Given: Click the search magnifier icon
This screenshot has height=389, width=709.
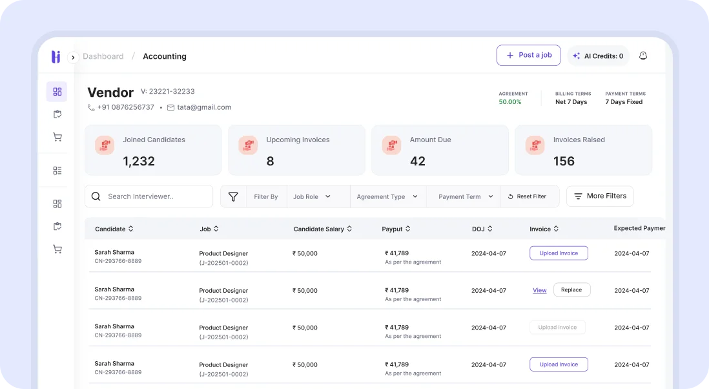Looking at the screenshot, I should (96, 196).
